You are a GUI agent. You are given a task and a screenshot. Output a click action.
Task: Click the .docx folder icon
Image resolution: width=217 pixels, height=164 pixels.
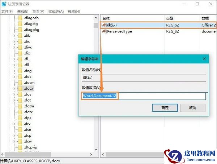20,88
